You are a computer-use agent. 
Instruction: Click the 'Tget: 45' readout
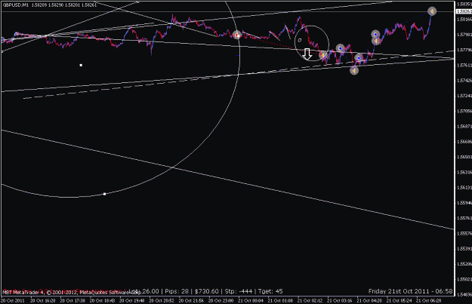[270, 291]
